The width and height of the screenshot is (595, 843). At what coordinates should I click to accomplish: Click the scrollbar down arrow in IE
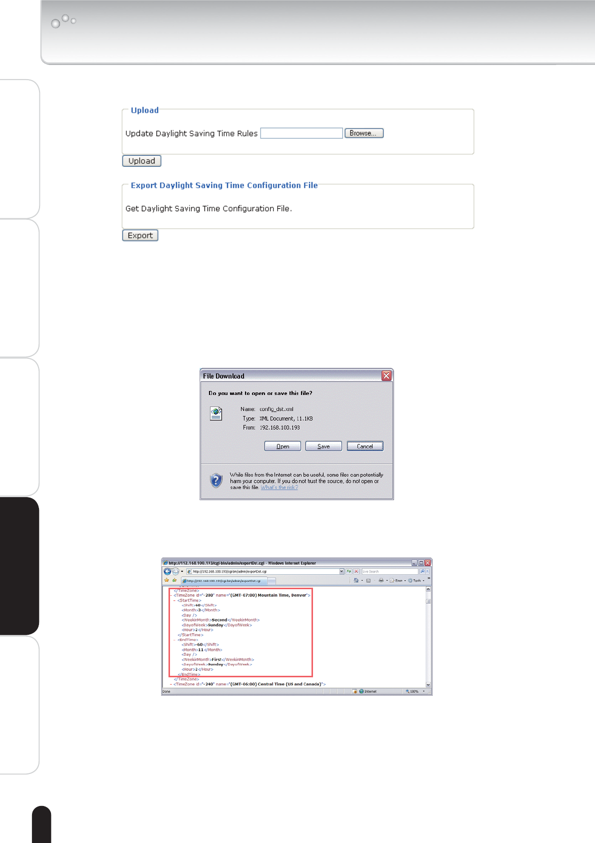428,684
